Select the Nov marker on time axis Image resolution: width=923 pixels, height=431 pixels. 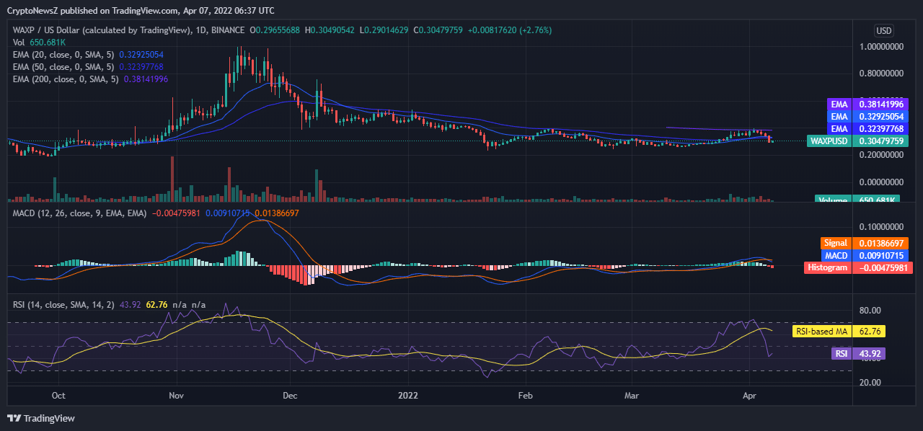click(176, 395)
